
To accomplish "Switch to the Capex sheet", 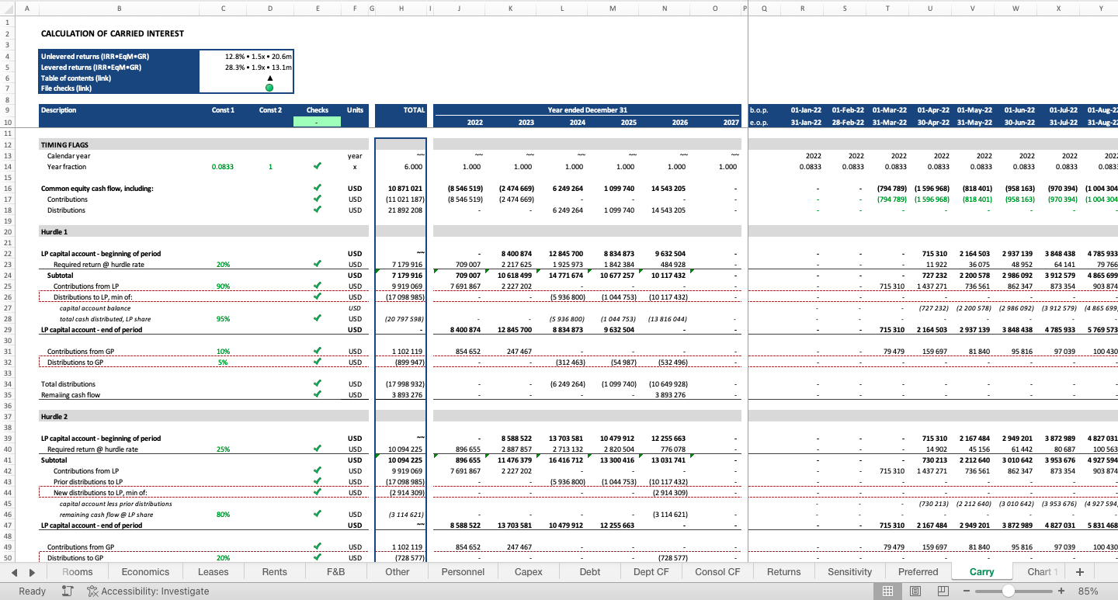I will (x=529, y=572).
